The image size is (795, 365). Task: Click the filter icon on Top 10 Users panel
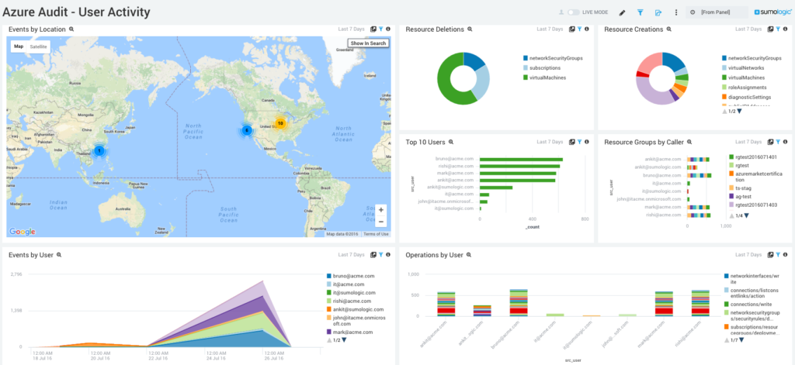click(579, 143)
